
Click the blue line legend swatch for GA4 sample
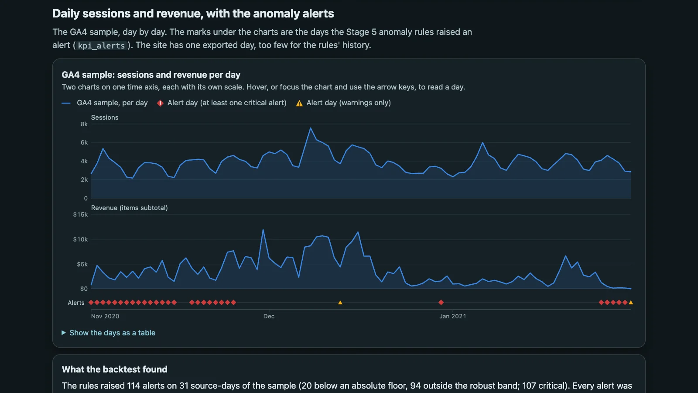(x=66, y=103)
